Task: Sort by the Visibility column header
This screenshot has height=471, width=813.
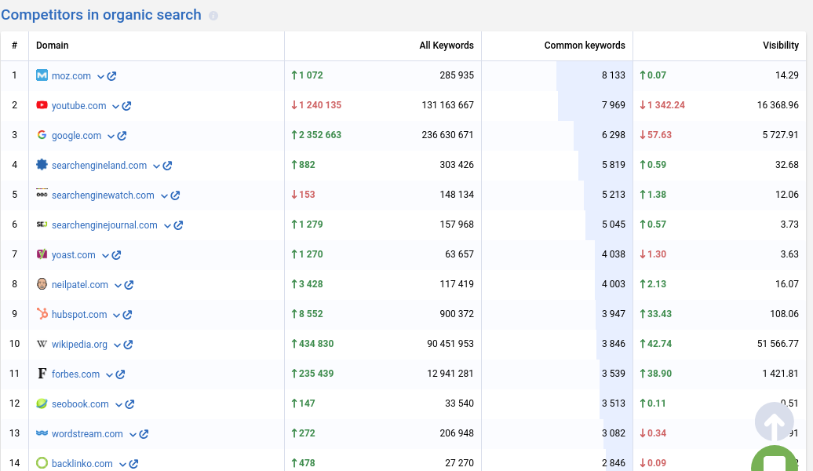Action: click(780, 45)
